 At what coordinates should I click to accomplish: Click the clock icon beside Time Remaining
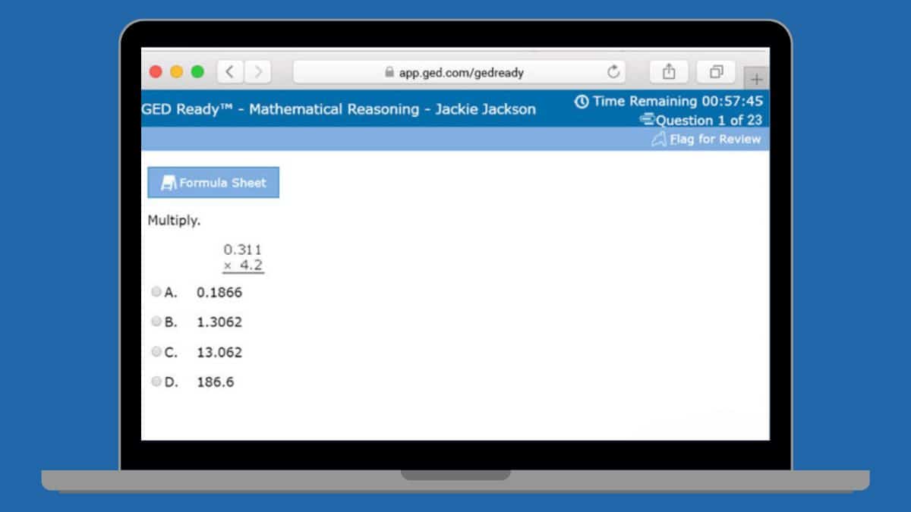582,102
